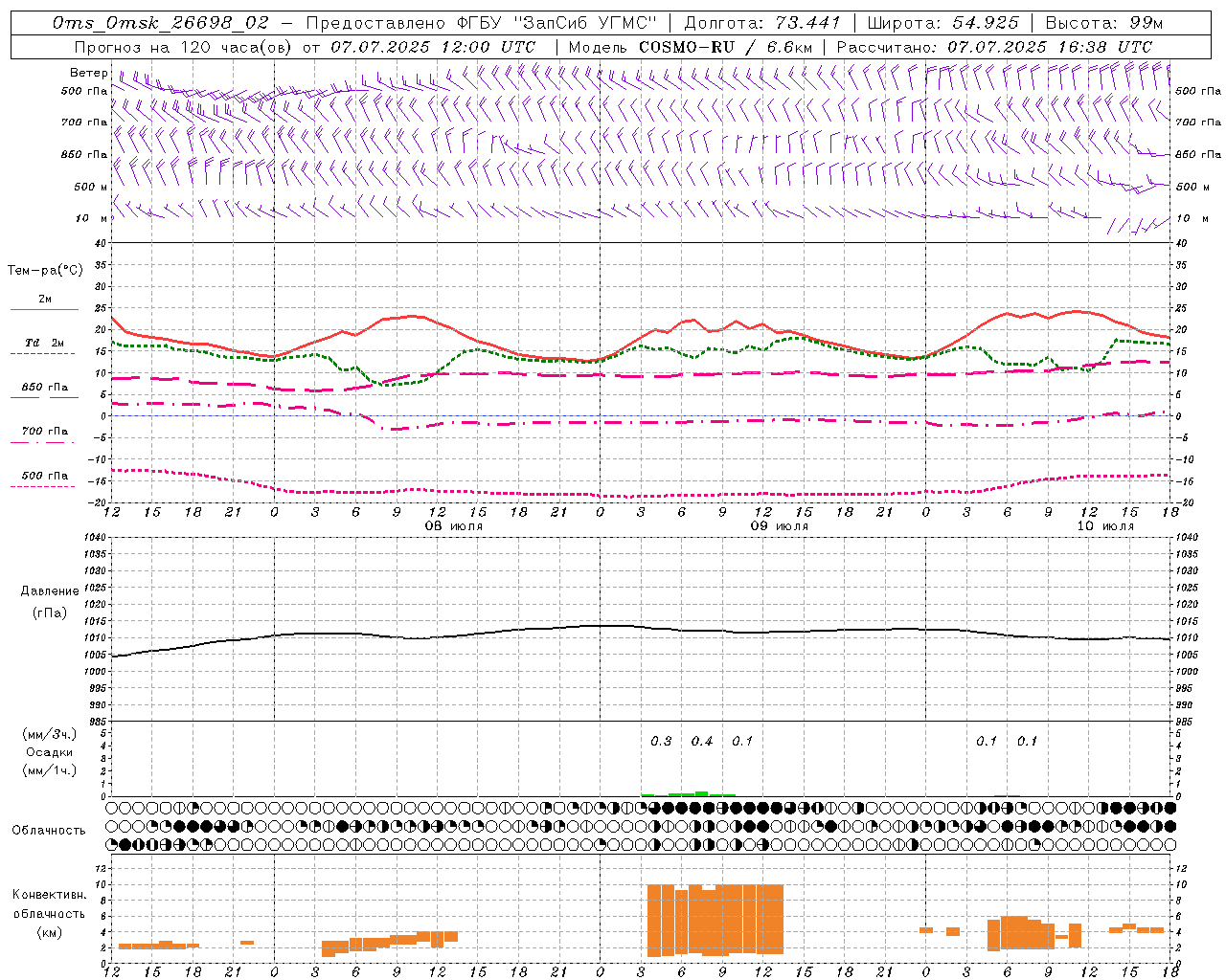The height and width of the screenshot is (980, 1226).
Task: Click the Осадки precipitation label
Action: [50, 752]
